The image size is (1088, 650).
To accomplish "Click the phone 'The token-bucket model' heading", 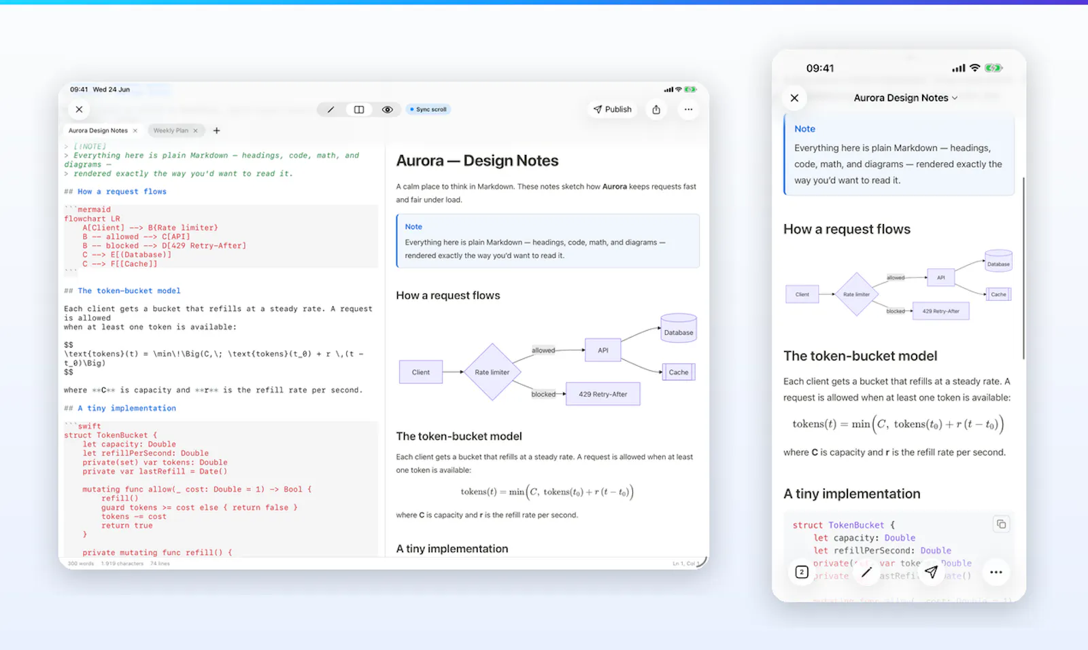I will point(860,356).
